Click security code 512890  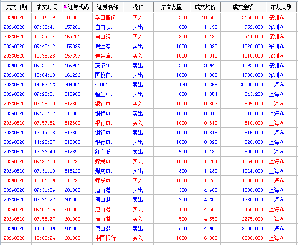72,152
